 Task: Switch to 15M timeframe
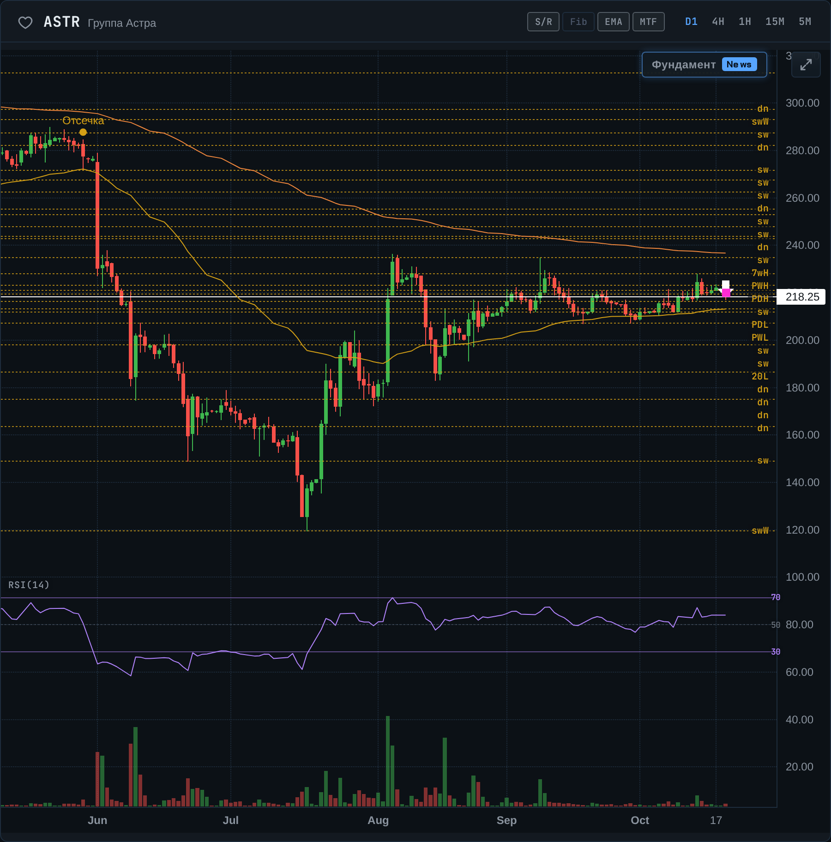point(775,22)
